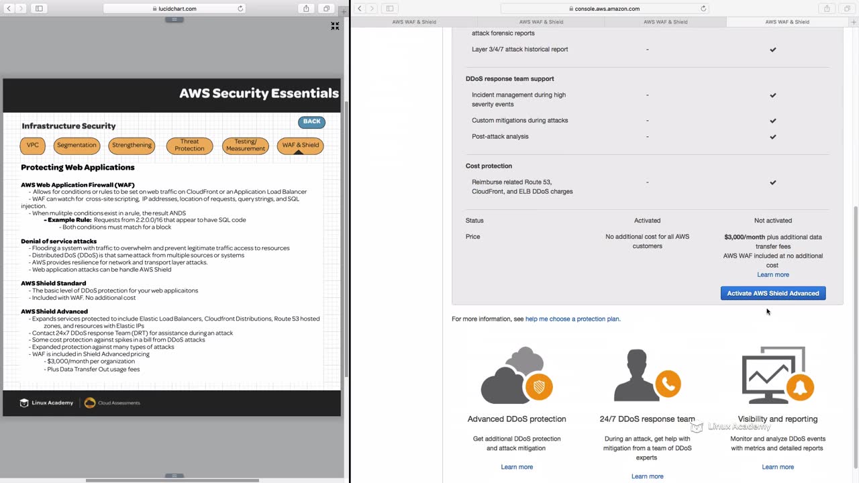Screen dimensions: 859x483
Task: Click the 'Infrastructure Security' heading
Action: (68, 125)
